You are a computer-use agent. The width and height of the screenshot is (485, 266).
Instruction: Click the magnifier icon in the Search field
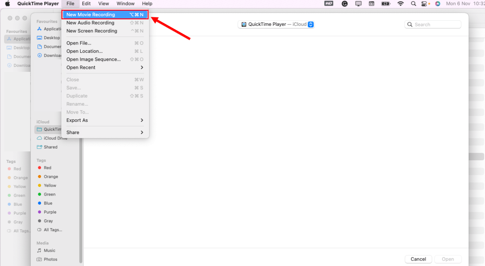click(410, 24)
